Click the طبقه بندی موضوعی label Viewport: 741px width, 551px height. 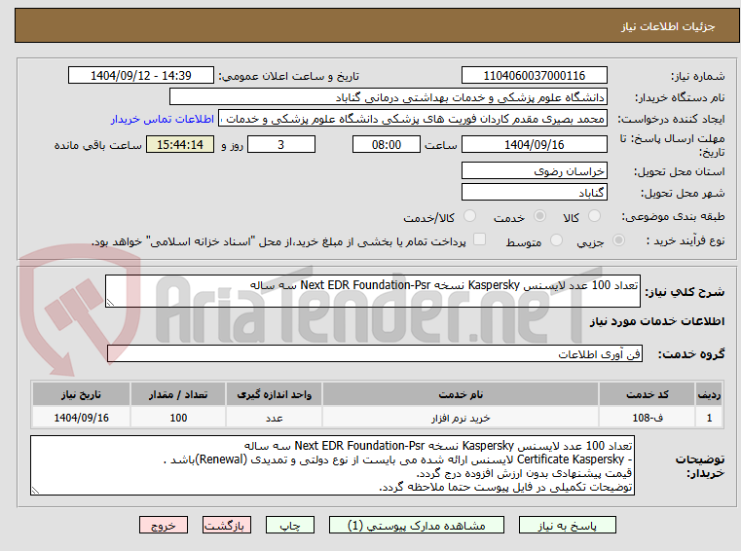point(673,216)
